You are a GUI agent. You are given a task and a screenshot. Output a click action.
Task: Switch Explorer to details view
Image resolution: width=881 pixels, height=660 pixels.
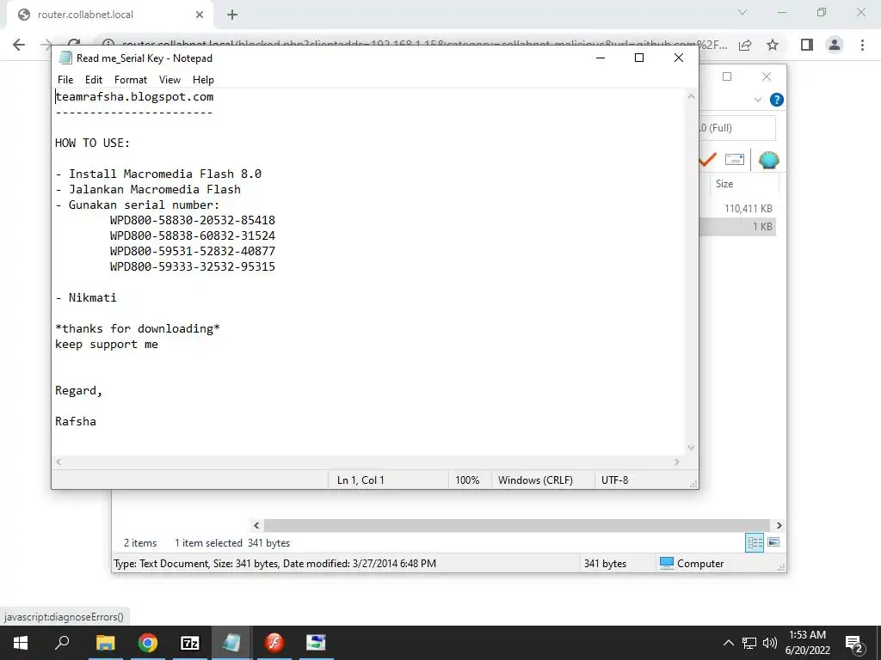tap(755, 542)
